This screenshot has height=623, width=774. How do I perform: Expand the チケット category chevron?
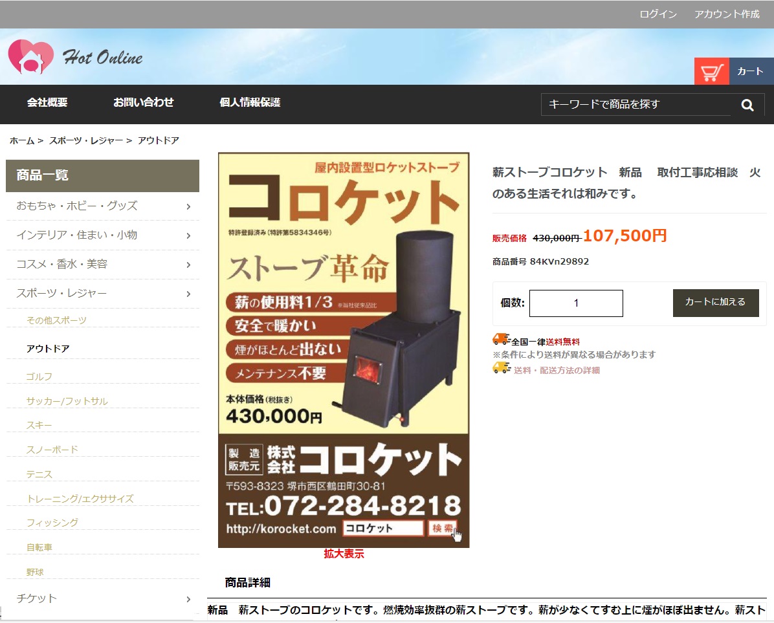click(x=188, y=599)
